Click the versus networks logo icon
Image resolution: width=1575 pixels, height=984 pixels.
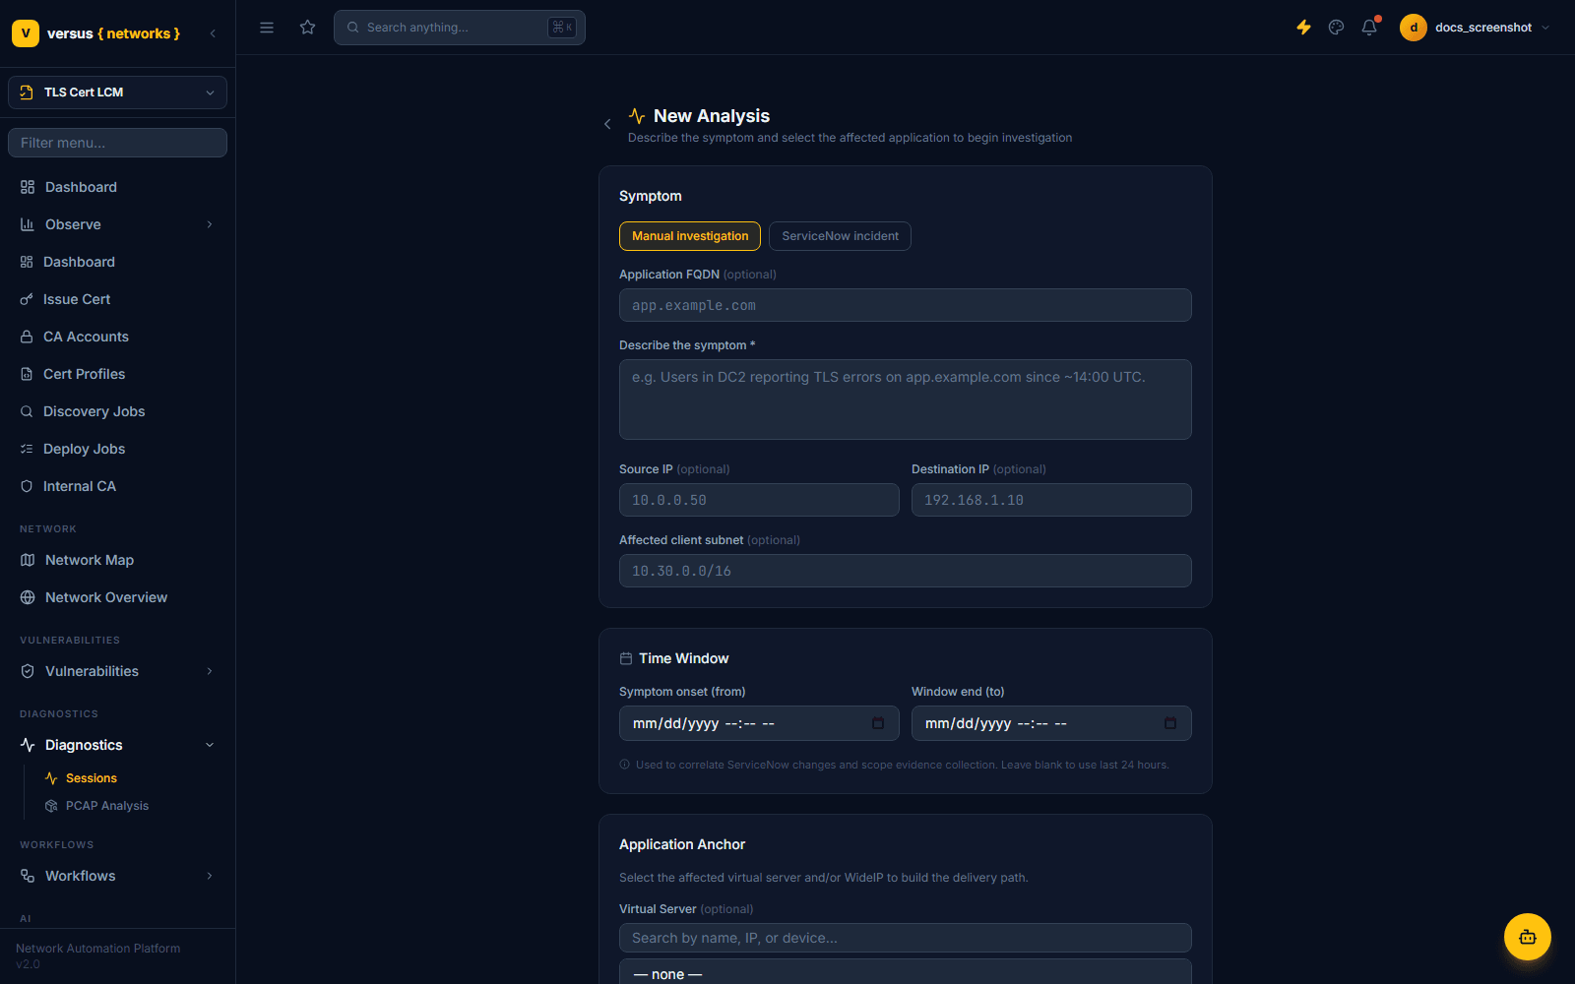(26, 33)
